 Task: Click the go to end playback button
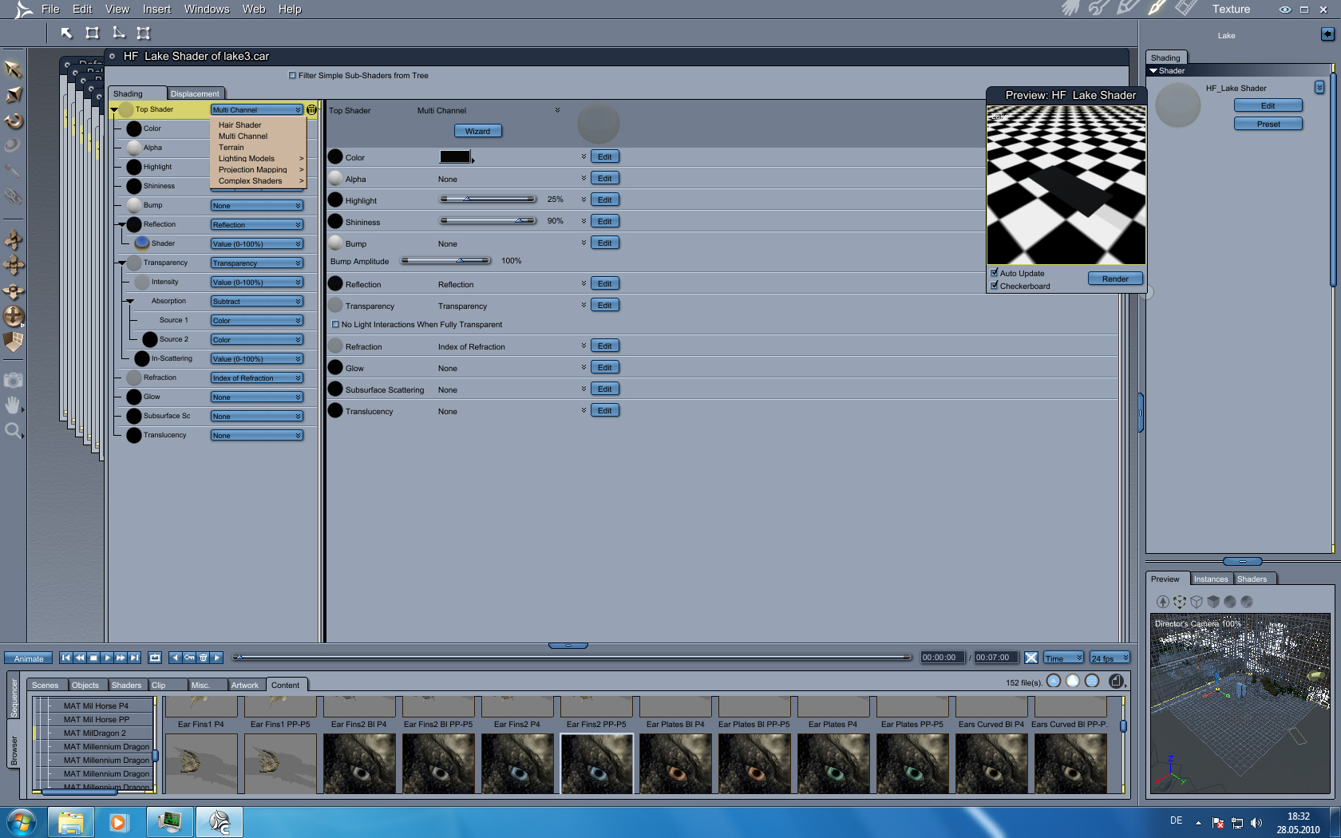[x=134, y=658]
